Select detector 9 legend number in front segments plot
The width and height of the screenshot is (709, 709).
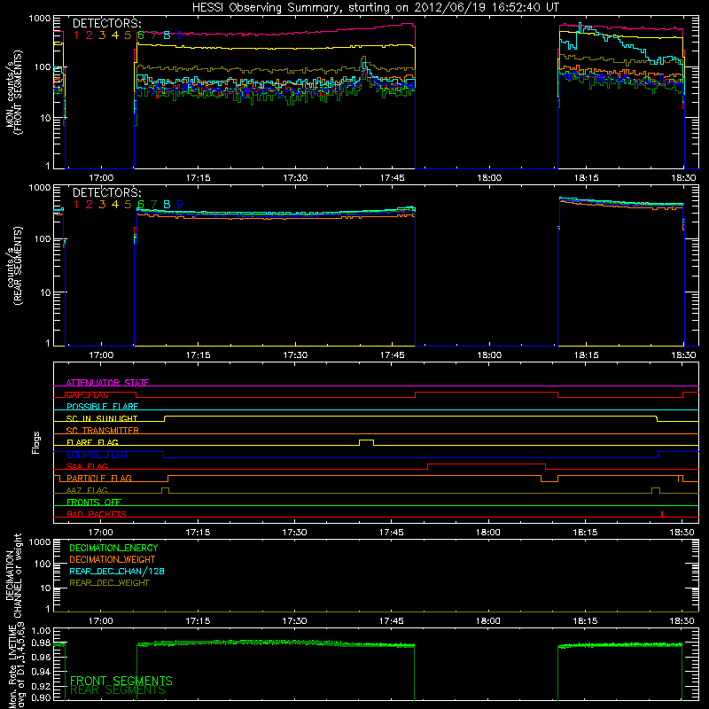(x=180, y=35)
